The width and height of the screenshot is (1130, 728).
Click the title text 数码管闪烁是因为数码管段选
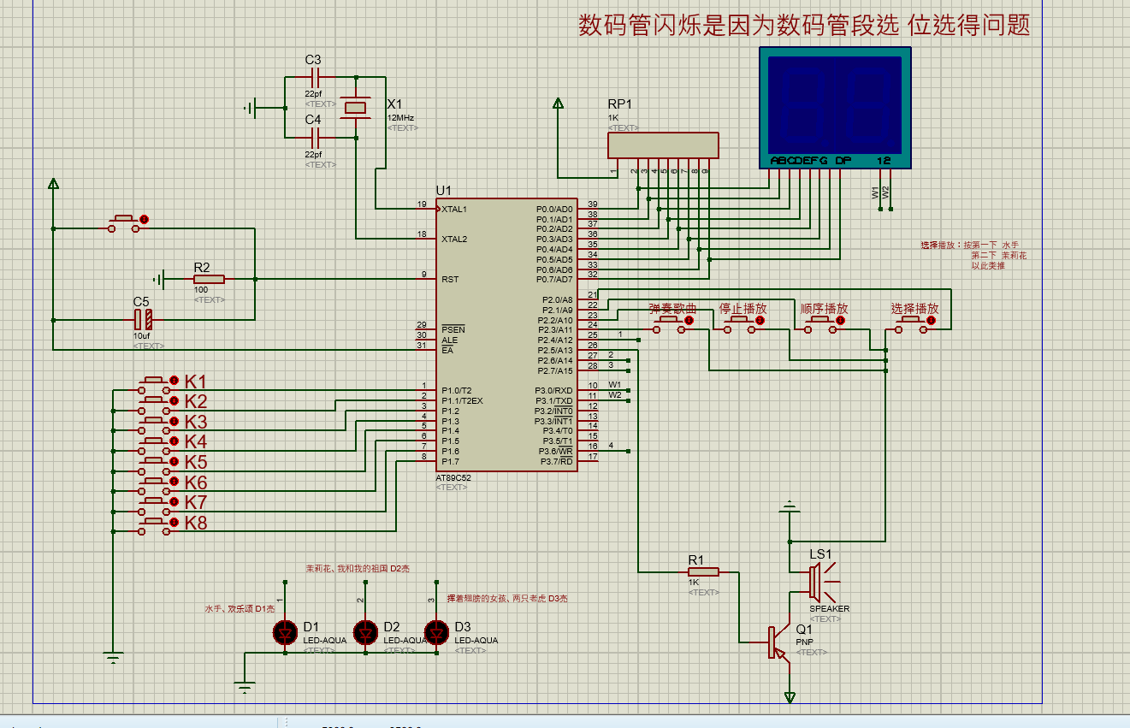click(739, 26)
